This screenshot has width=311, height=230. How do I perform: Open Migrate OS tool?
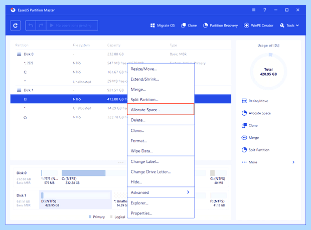click(x=163, y=26)
